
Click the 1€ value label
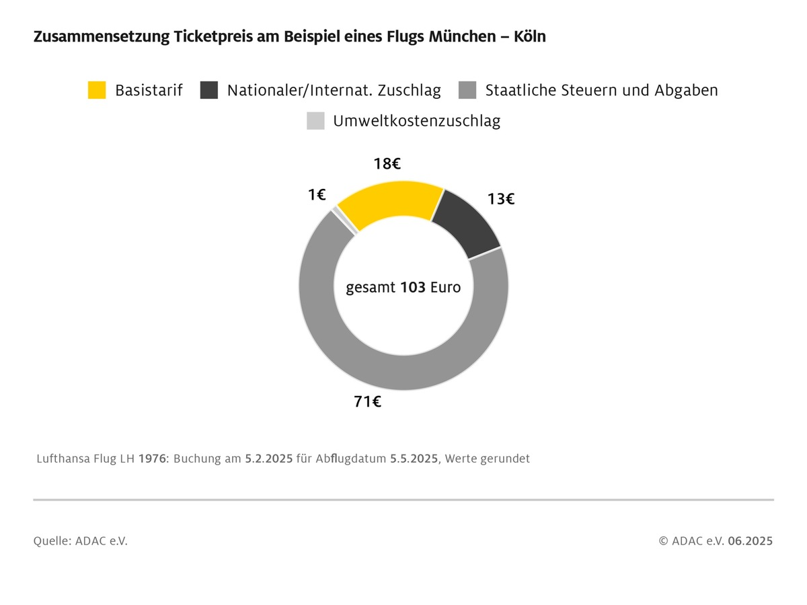[x=317, y=195]
